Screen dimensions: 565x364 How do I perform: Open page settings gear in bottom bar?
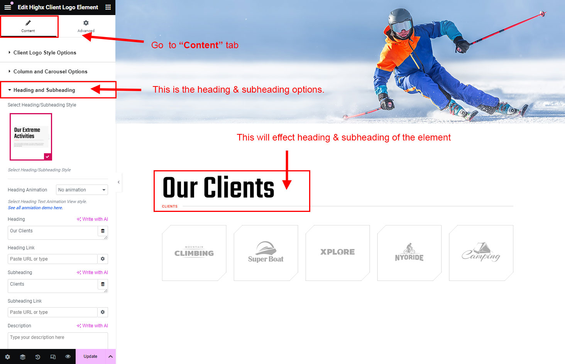click(x=8, y=357)
